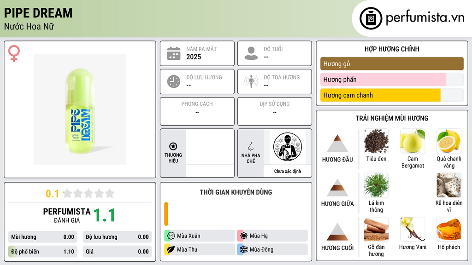The image size is (472, 265).
Task: Select the Cam Bergamot note image
Action: pos(413,141)
